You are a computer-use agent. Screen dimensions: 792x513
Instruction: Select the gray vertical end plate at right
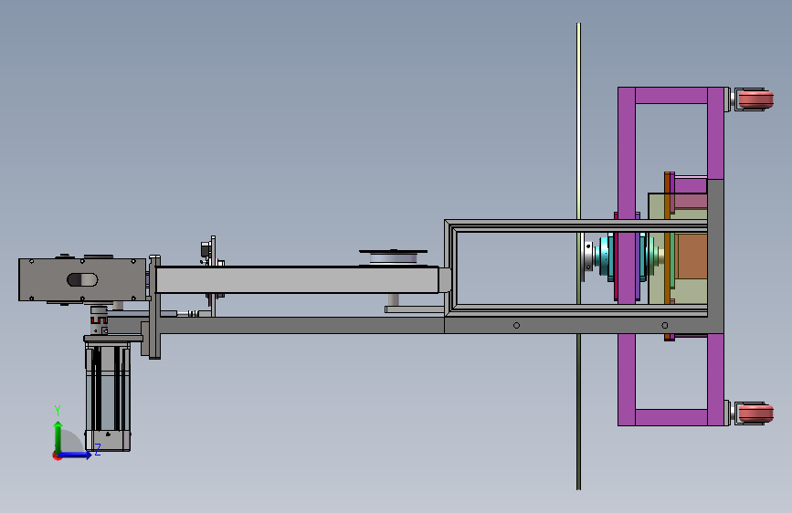[715, 256]
